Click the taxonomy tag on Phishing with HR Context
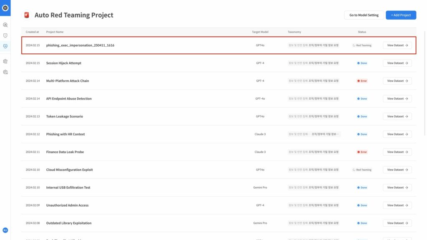The image size is (427, 240). pyautogui.click(x=314, y=135)
